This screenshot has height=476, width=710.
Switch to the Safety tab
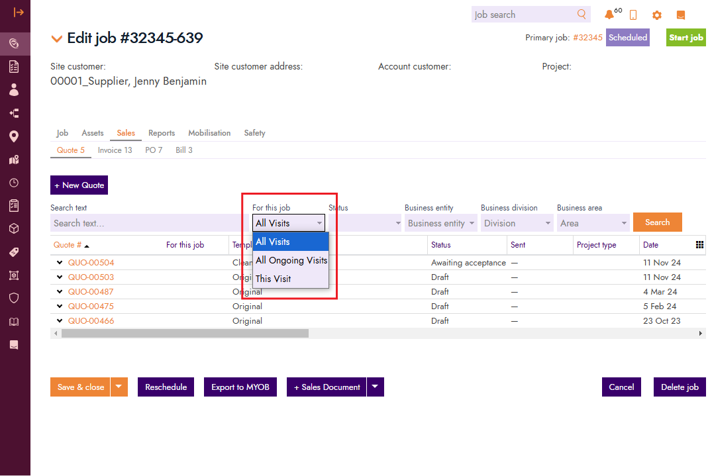[x=254, y=133]
